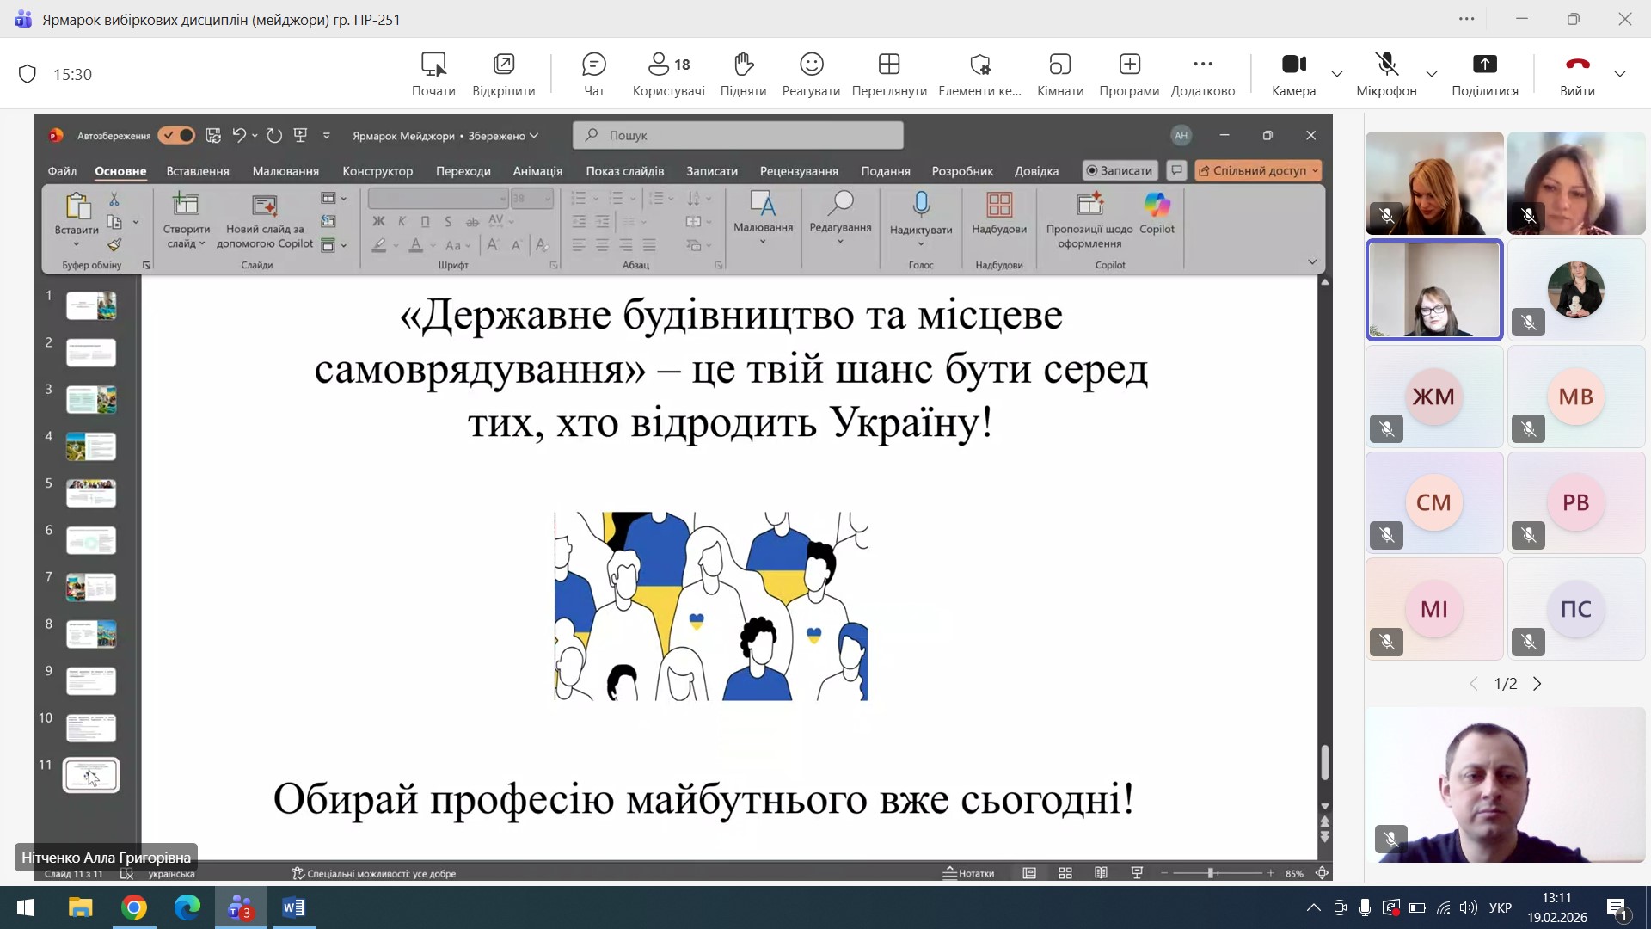
Task: Expand the microphone options dropdown arrow
Action: [x=1432, y=74]
